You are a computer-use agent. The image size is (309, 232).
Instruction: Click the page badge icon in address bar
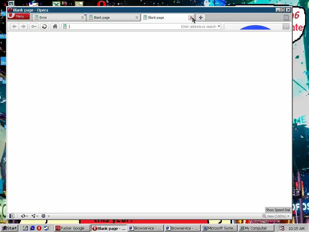(65, 27)
